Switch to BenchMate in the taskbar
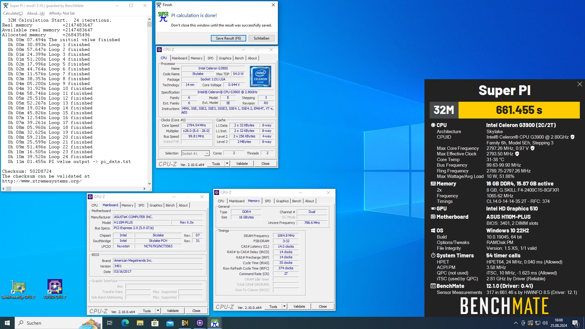Screen dimensions: 585x329 pyautogui.click(x=185, y=323)
